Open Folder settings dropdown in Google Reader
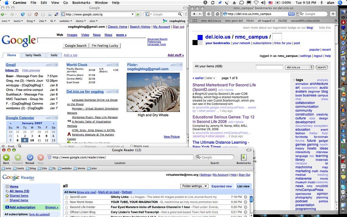The image size is (347, 217). (194, 186)
